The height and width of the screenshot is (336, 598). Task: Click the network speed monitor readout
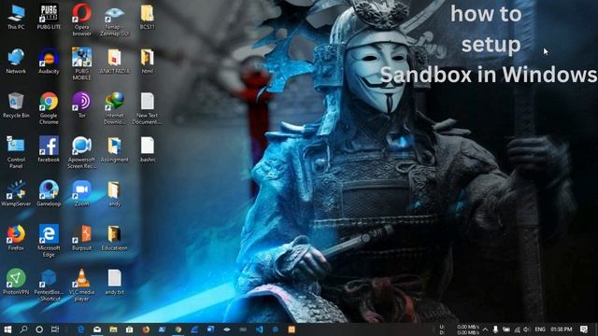[x=460, y=329]
